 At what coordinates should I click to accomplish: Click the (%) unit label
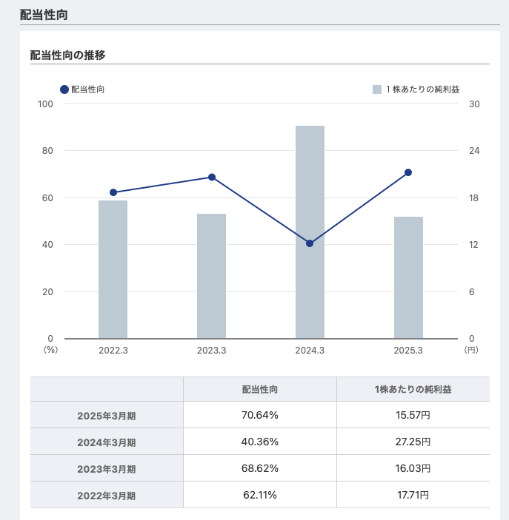click(x=50, y=350)
